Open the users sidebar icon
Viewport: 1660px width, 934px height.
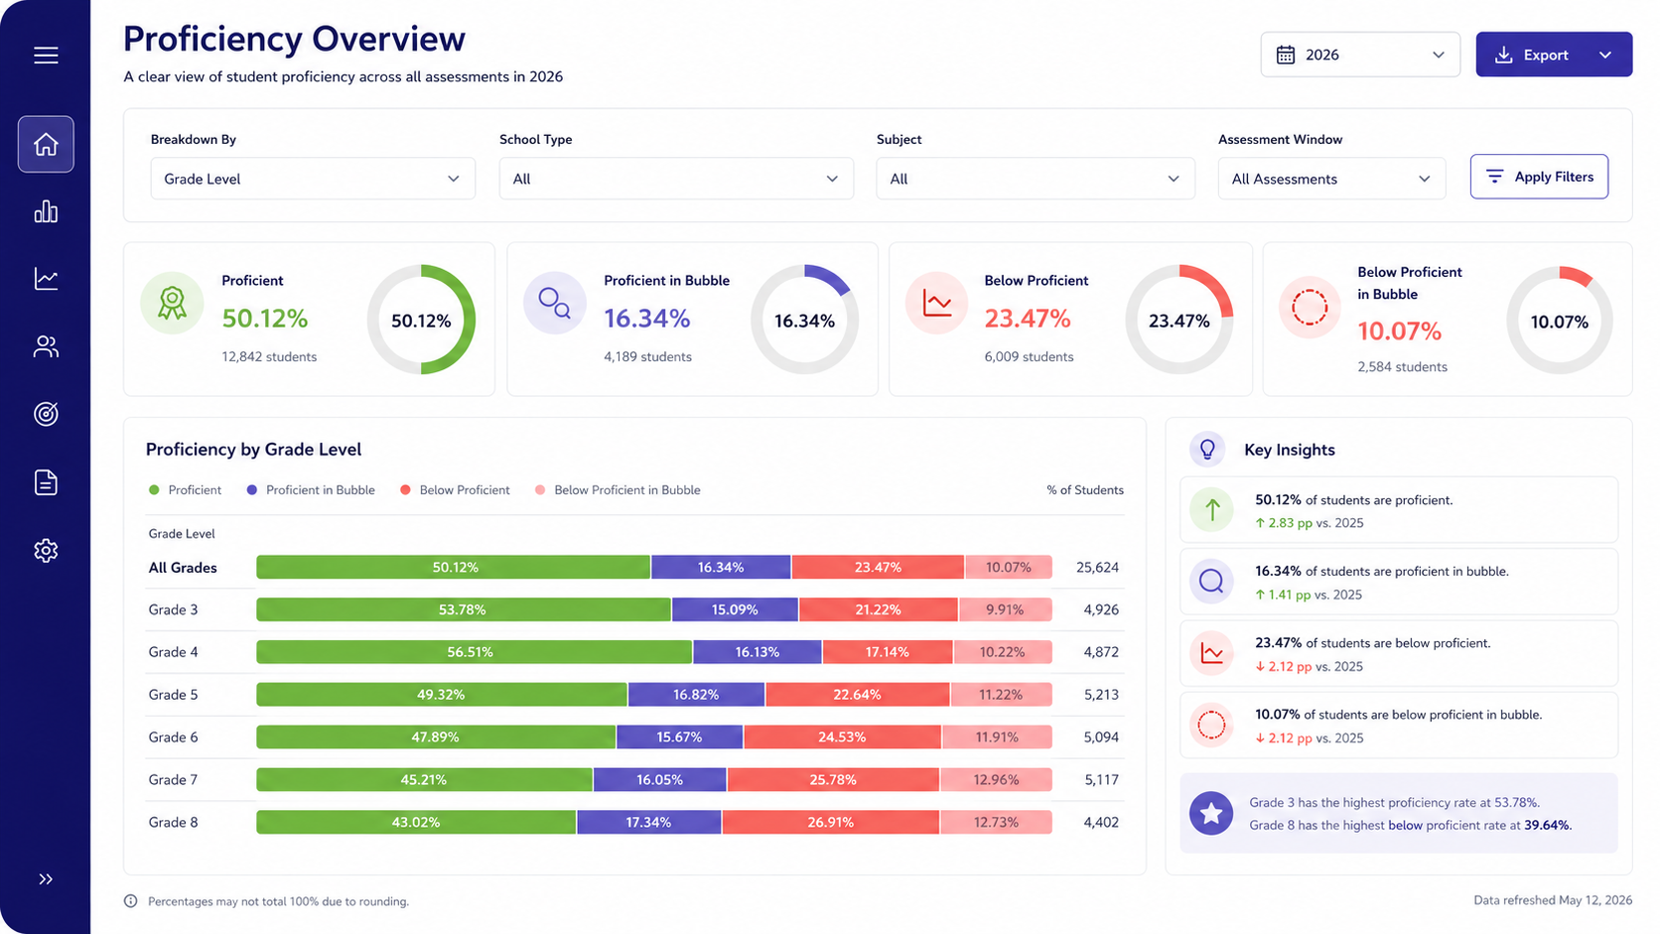(46, 346)
